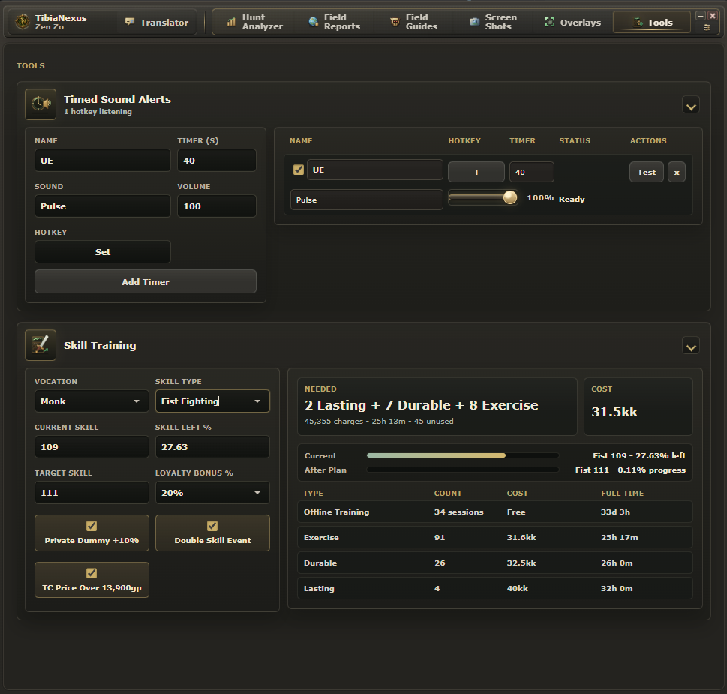Click the Timer (S) input field
The height and width of the screenshot is (694, 727).
pyautogui.click(x=217, y=161)
